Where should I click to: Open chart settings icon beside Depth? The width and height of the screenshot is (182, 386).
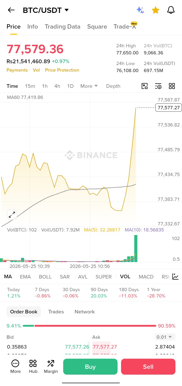click(x=158, y=86)
